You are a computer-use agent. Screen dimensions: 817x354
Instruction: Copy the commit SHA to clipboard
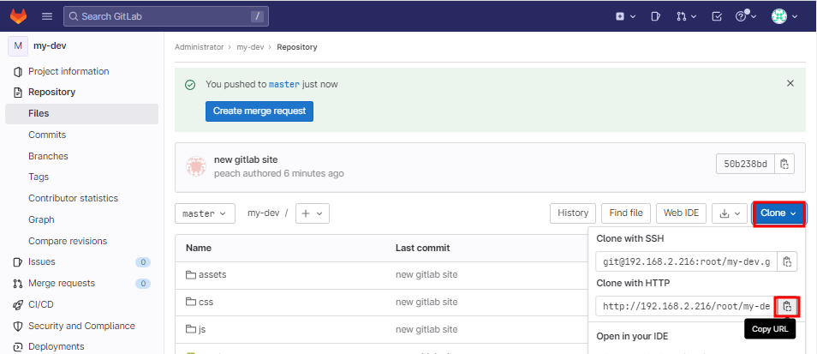784,165
